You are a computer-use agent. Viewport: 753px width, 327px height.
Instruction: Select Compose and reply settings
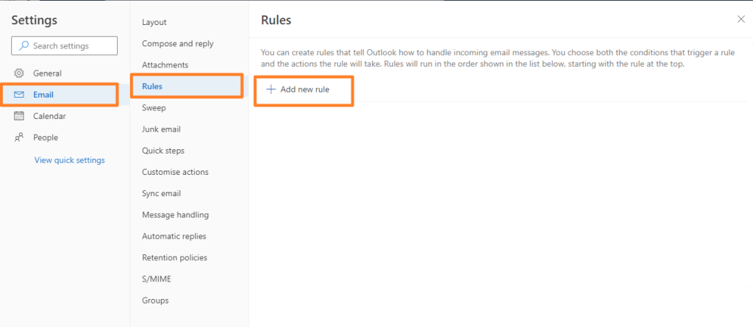click(x=178, y=43)
